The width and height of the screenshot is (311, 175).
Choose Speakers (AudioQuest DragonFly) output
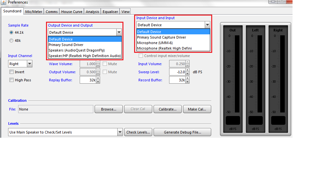85,51
